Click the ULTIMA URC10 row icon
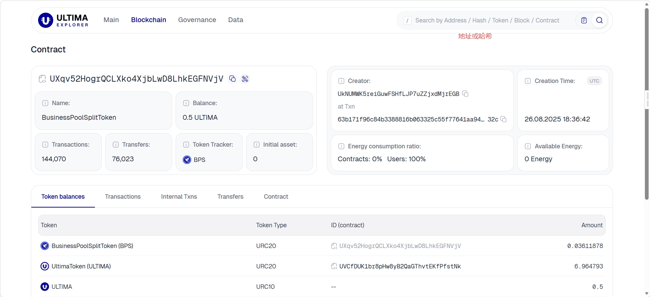The height and width of the screenshot is (297, 650). pyautogui.click(x=45, y=286)
